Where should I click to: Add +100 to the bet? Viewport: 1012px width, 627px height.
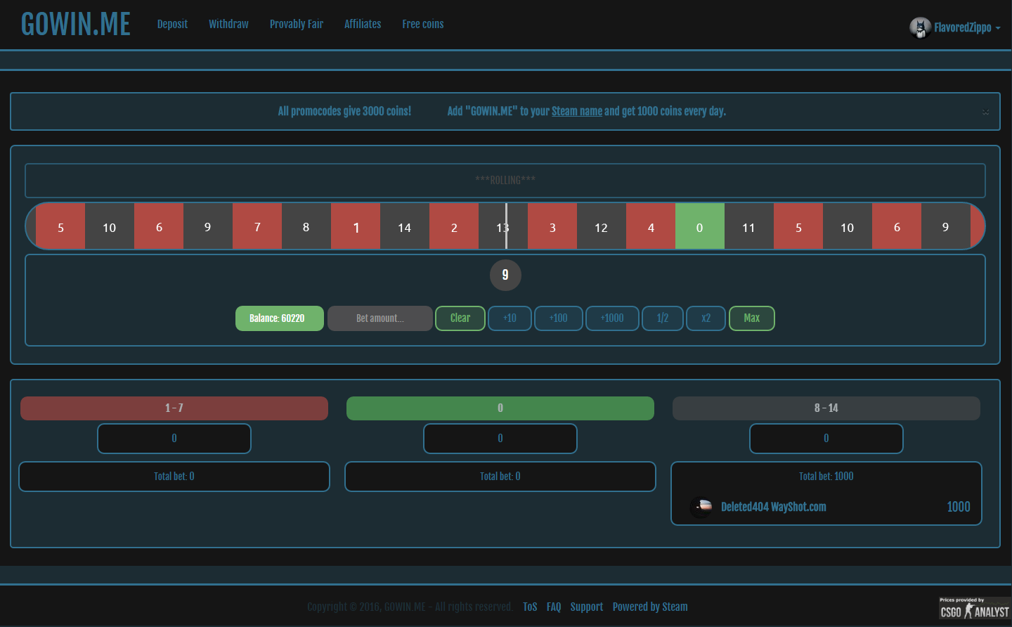559,318
